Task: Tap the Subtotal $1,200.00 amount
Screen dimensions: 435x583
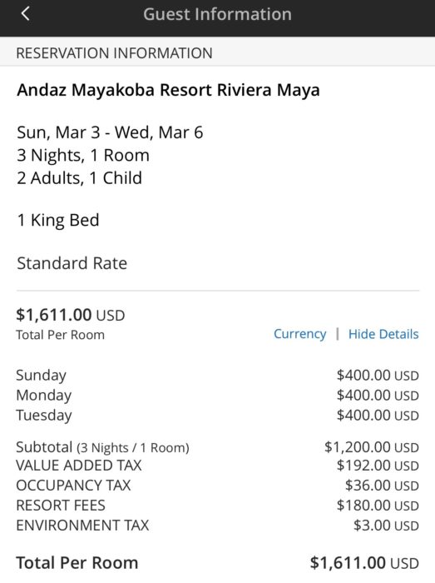Action: [x=372, y=447]
